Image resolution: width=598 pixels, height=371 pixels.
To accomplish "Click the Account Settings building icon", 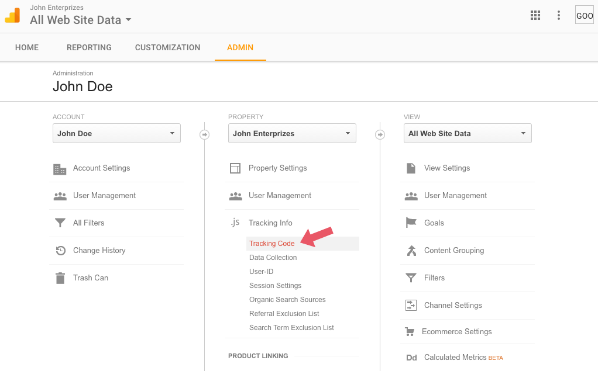I will click(x=60, y=169).
